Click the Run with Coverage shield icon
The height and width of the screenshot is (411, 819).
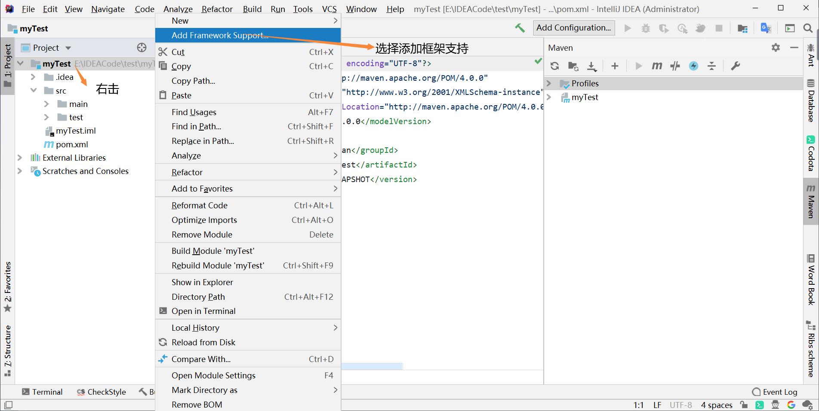click(x=664, y=28)
